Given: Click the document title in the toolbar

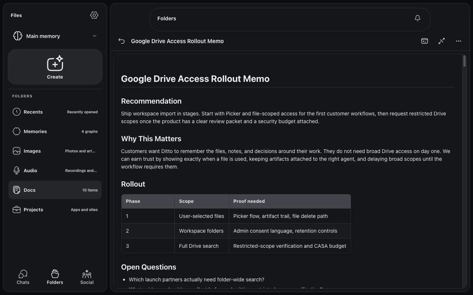Looking at the screenshot, I should tap(177, 41).
